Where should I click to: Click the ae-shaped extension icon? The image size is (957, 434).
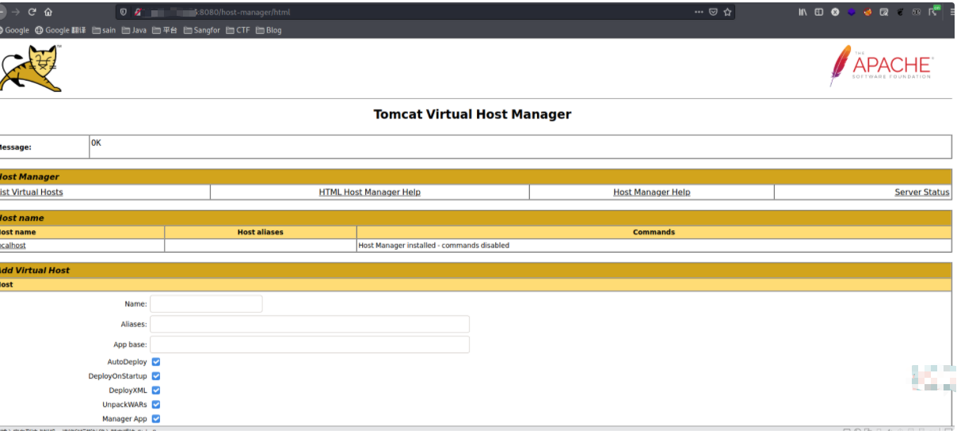coord(917,12)
